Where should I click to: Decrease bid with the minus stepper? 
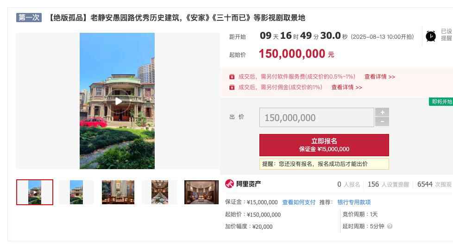point(382,122)
